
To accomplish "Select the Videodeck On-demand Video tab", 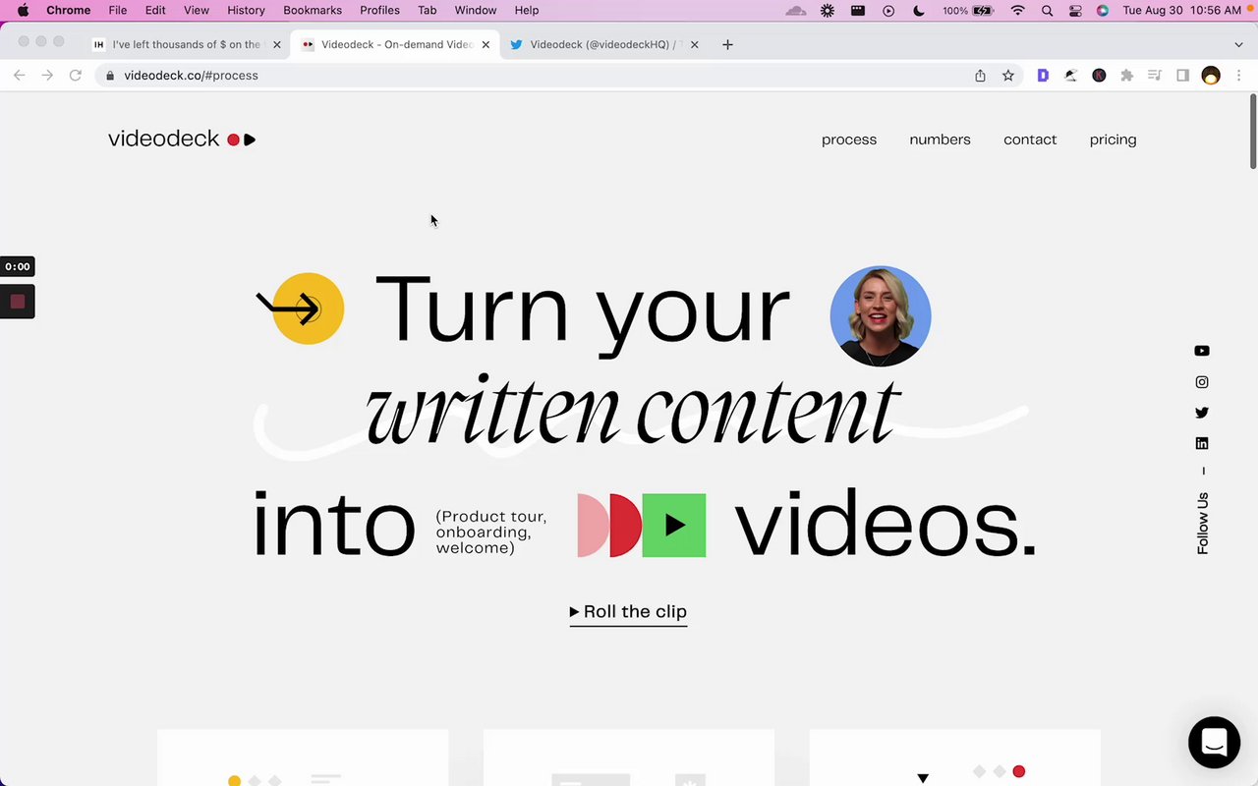I will click(x=396, y=44).
